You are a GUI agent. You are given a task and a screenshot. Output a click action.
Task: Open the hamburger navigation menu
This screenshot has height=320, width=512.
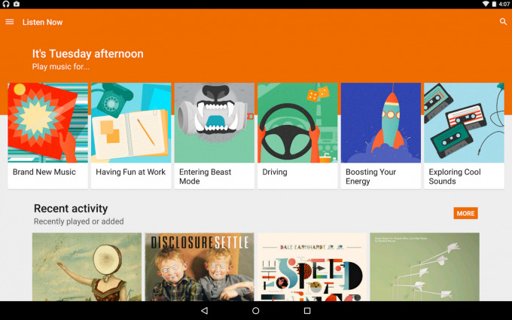click(x=10, y=22)
